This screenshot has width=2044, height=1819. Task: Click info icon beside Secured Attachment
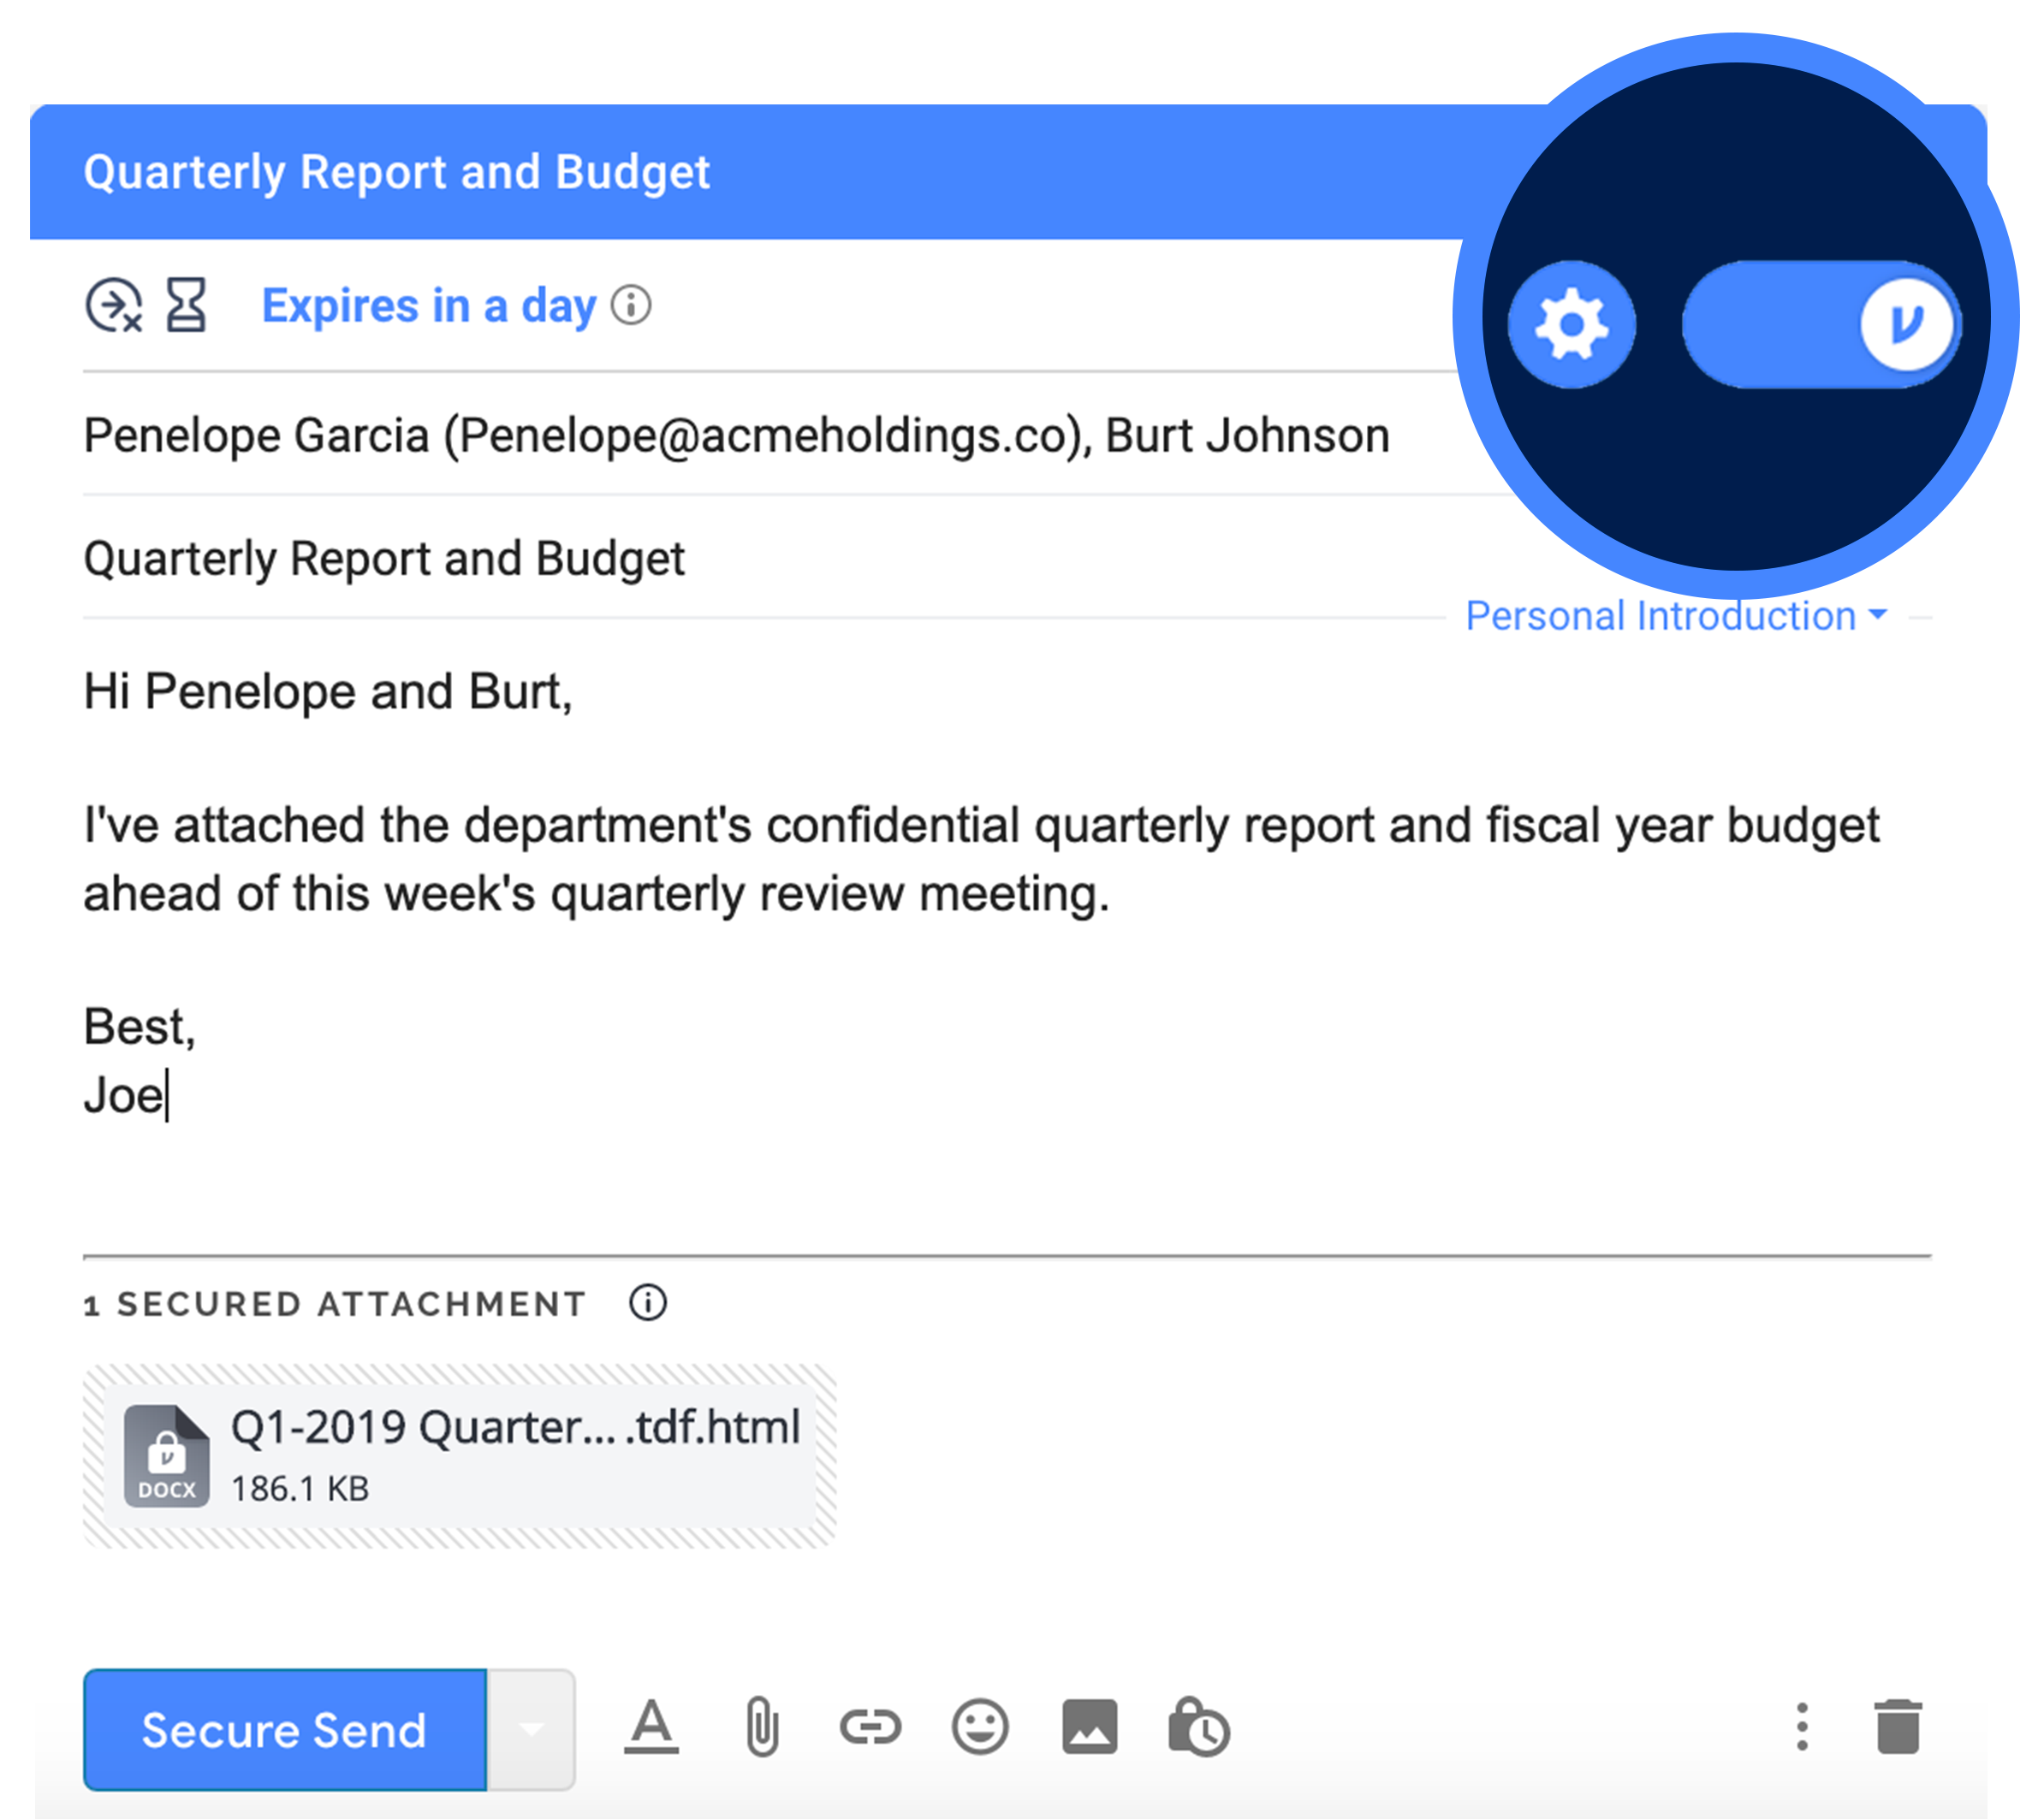click(x=648, y=1303)
